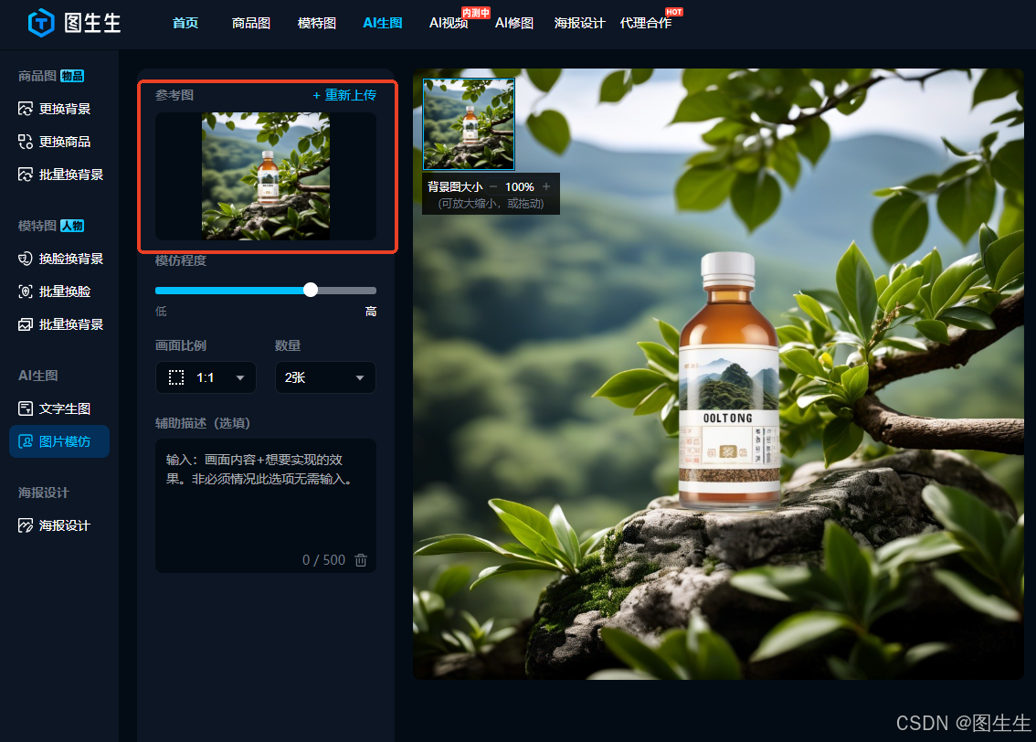
Task: Click the 辅助描述 text input area
Action: [266, 505]
